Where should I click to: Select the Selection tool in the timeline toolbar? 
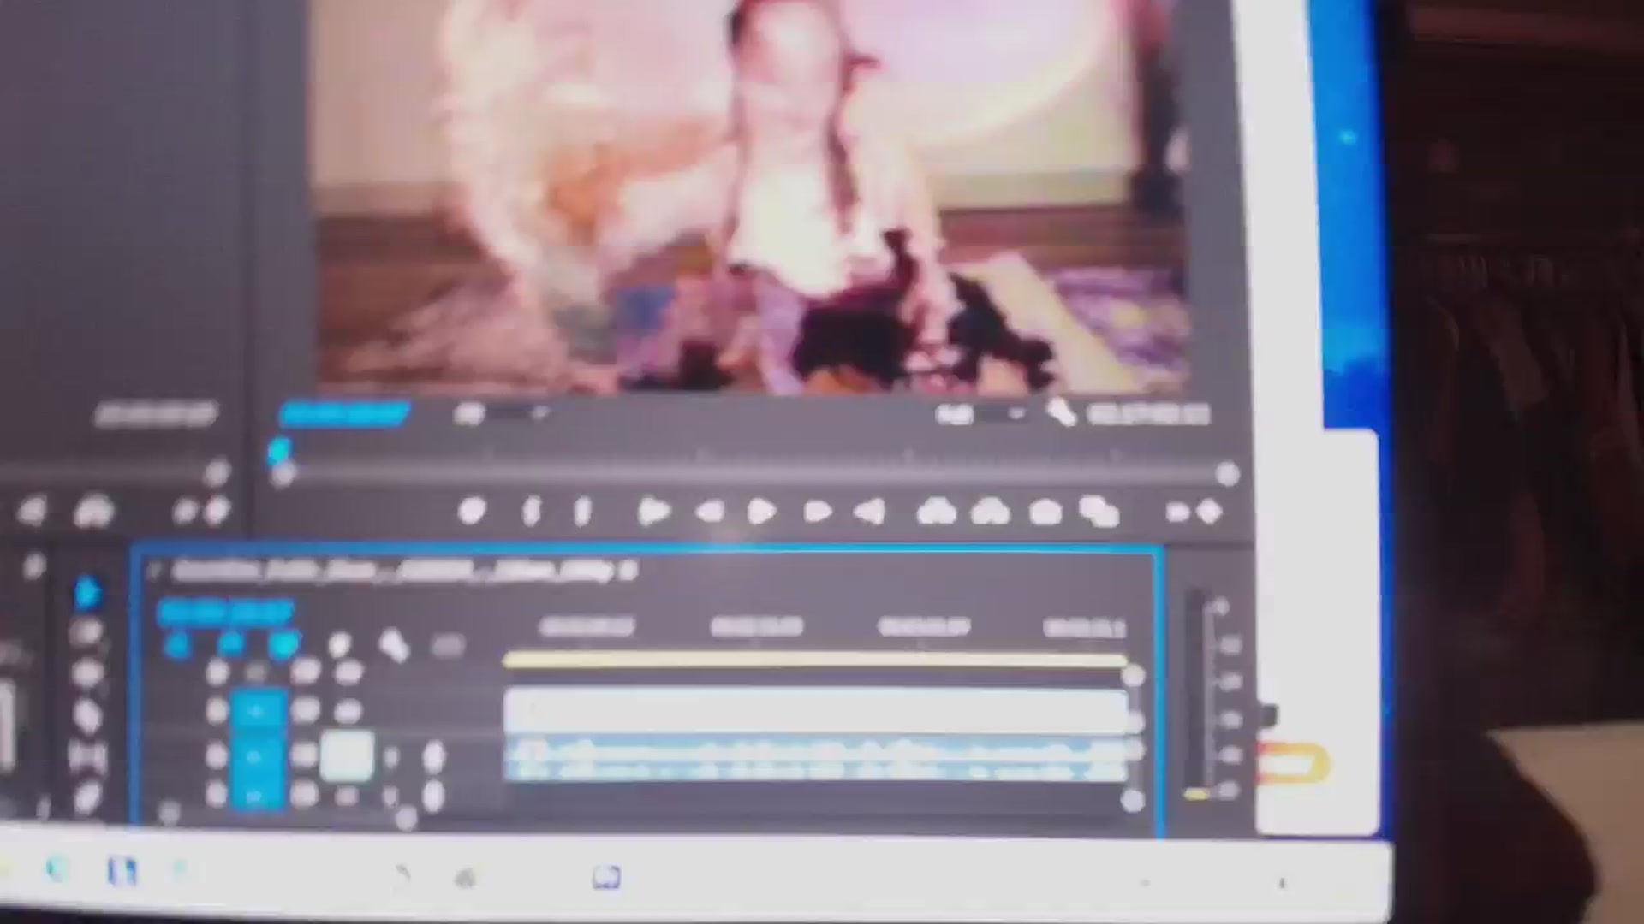pos(86,593)
